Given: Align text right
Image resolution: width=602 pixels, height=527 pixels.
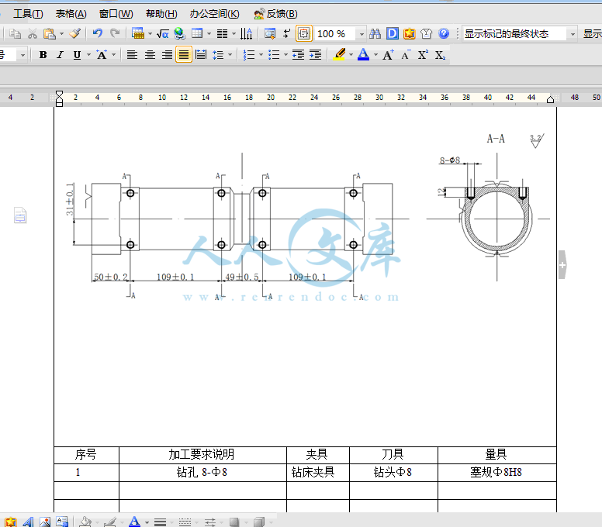Looking at the screenshot, I should (167, 55).
